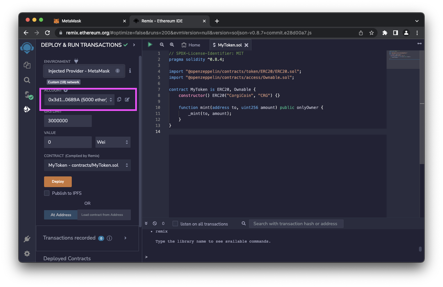This screenshot has height=287, width=443.
Task: Click the sign message icon beside account
Action: pyautogui.click(x=127, y=100)
